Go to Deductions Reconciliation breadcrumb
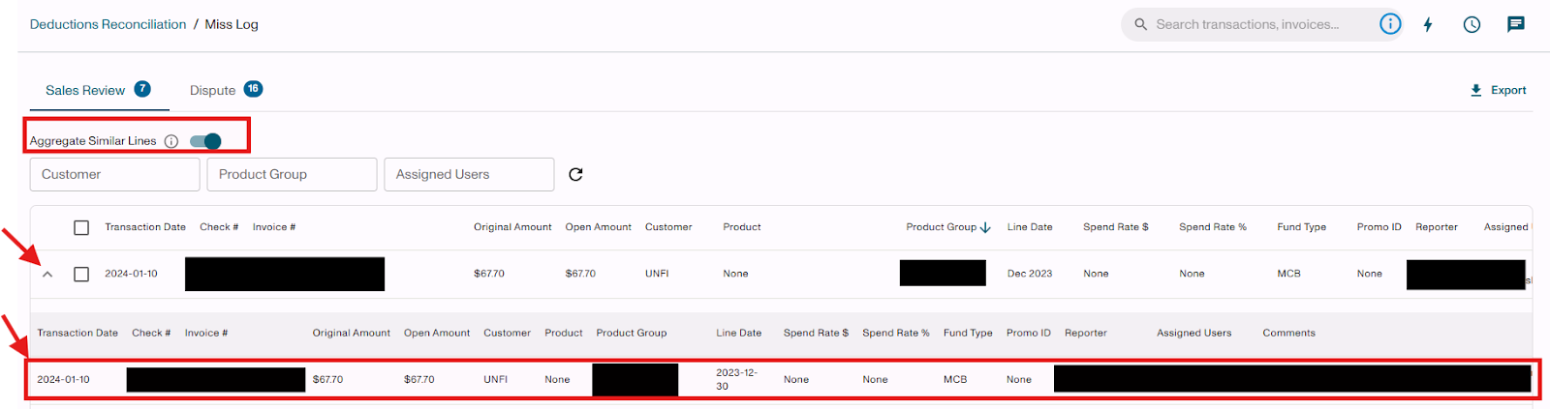Viewport: 1550px width, 409px height. 108,24
